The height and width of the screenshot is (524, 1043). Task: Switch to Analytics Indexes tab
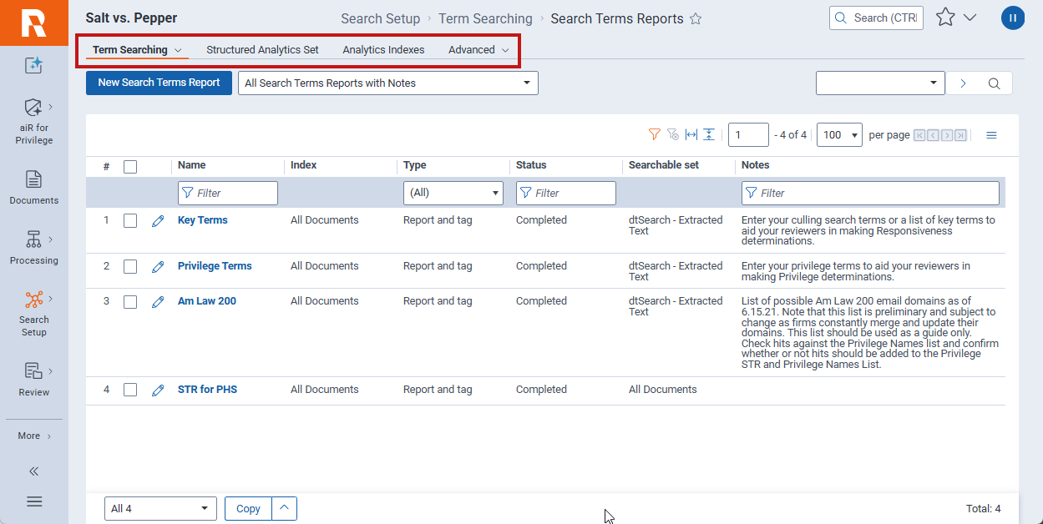(383, 50)
